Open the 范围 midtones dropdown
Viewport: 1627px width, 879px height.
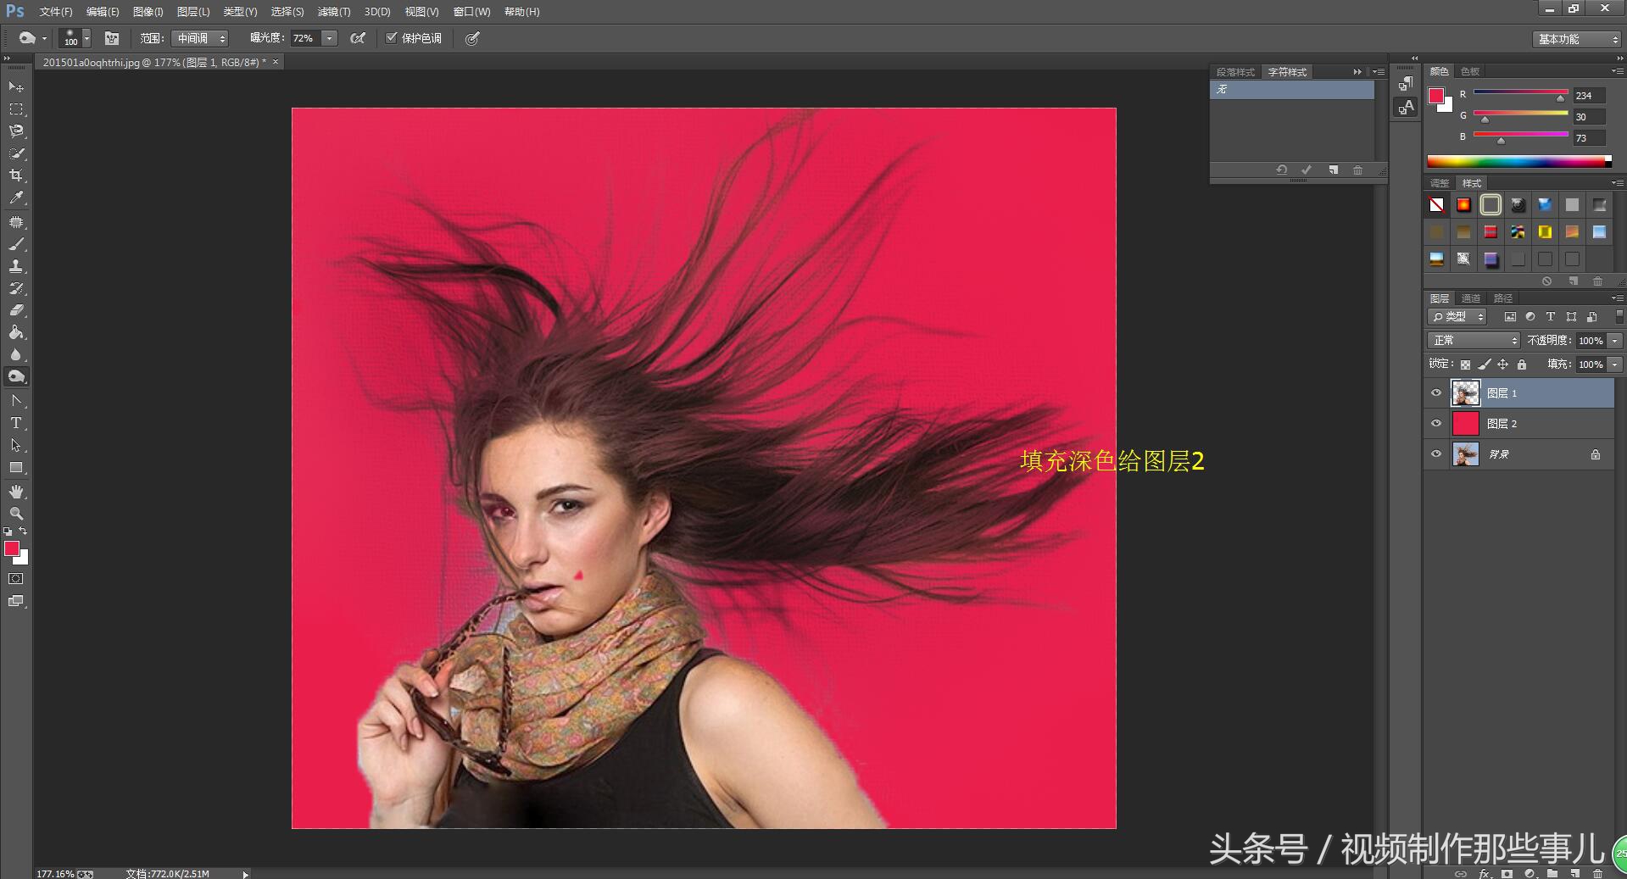[200, 39]
